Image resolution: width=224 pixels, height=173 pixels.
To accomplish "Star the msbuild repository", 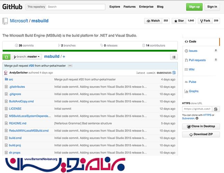I will coord(180,21).
